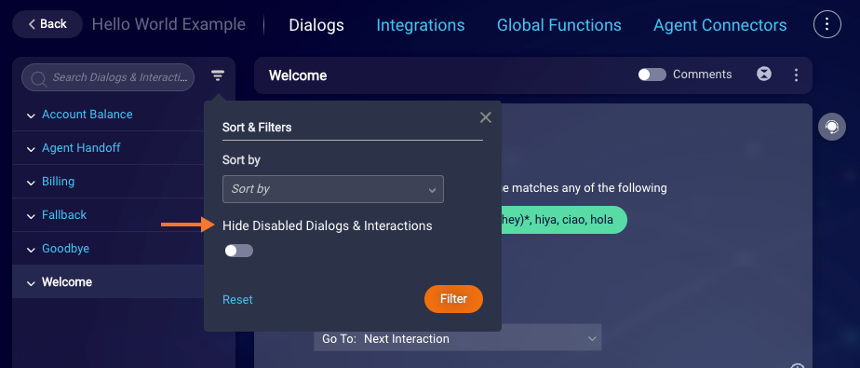Switch to the Integrations tab
Screen dimensions: 860x368
420,25
